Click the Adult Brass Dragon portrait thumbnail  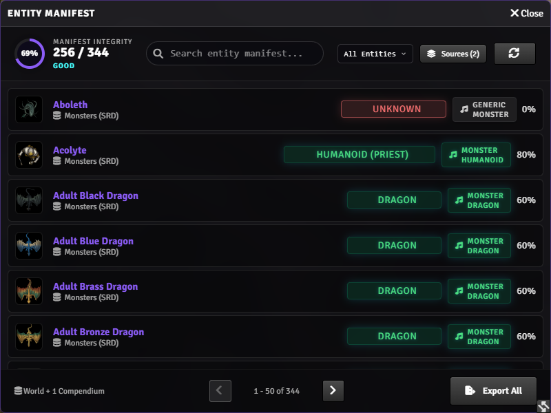[29, 291]
